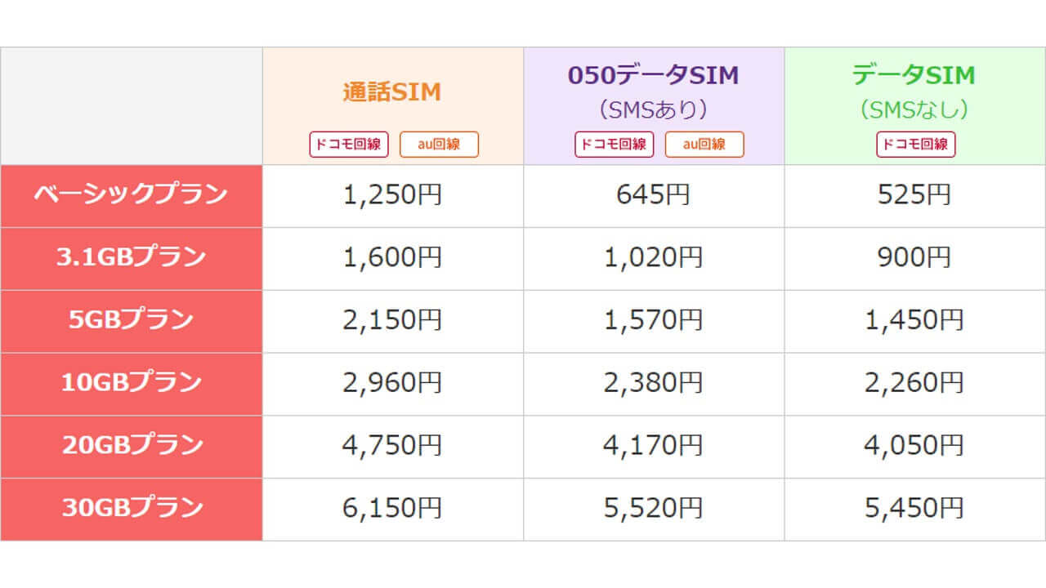Select the 050データSIM column header
1046x588 pixels.
point(653,76)
